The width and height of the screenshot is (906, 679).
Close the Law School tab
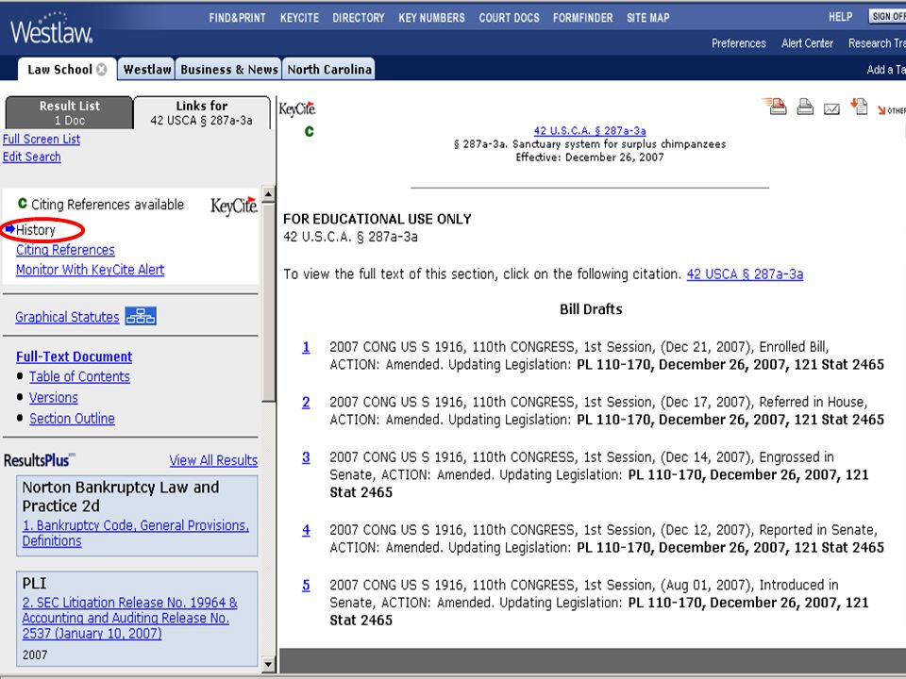click(x=102, y=69)
